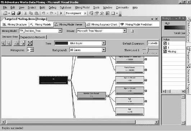The image size is (191, 131).
Task: Open Toolbox hammer and wrench icon
Action: click(x=102, y=13)
